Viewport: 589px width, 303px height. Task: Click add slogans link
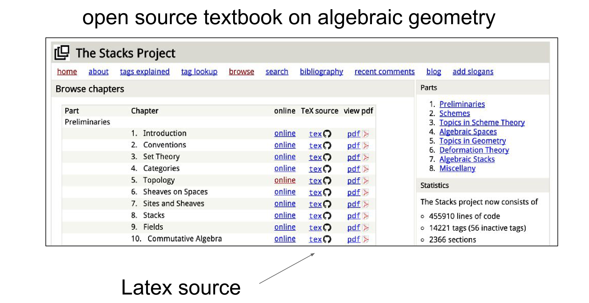pyautogui.click(x=473, y=72)
